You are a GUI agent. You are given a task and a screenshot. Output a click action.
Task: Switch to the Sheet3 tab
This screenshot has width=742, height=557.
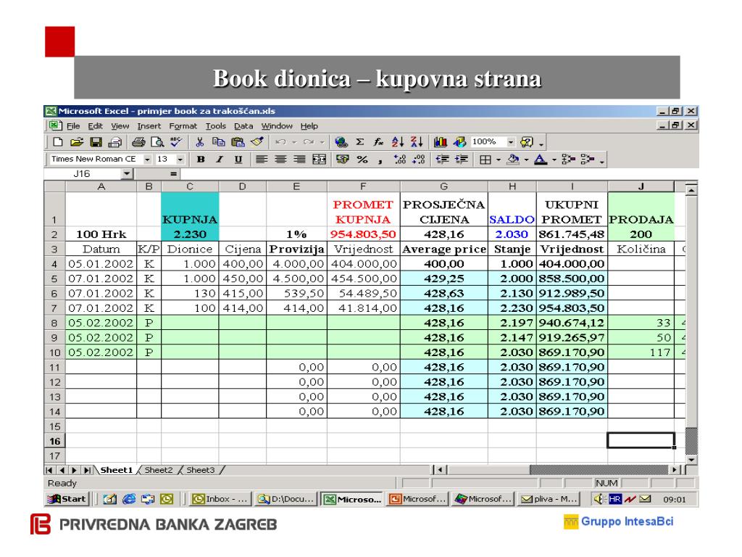[200, 470]
